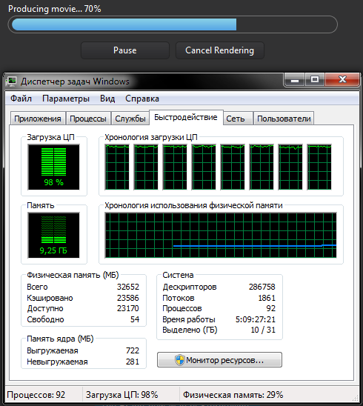Close the Task Manager window

tap(342, 80)
